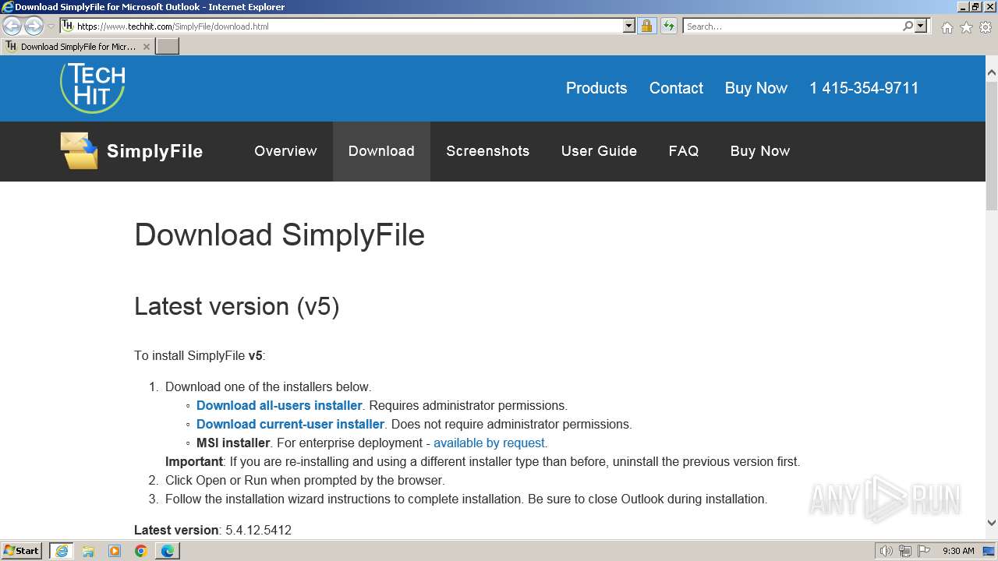
Task: Click inside the Search box
Action: coord(792,26)
